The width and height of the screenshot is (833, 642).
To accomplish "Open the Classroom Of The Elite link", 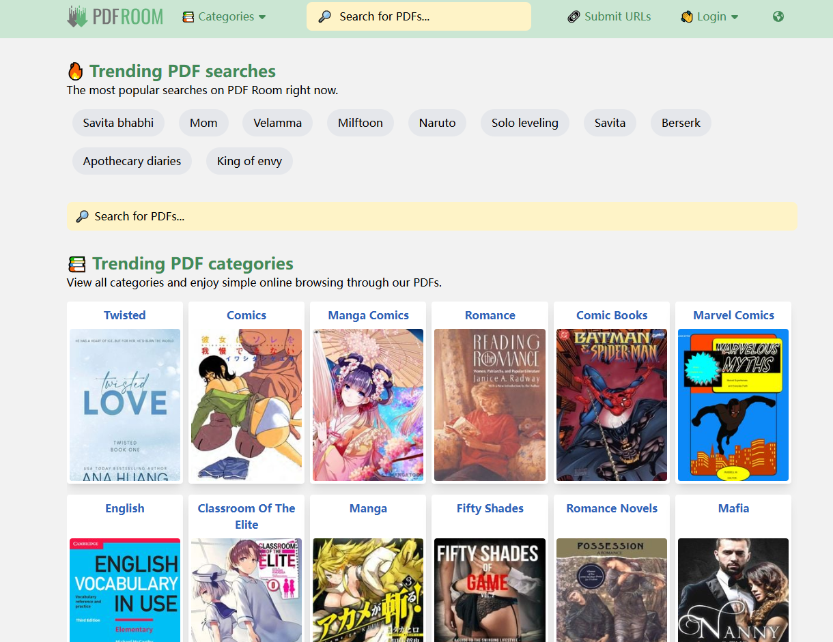I will point(246,516).
